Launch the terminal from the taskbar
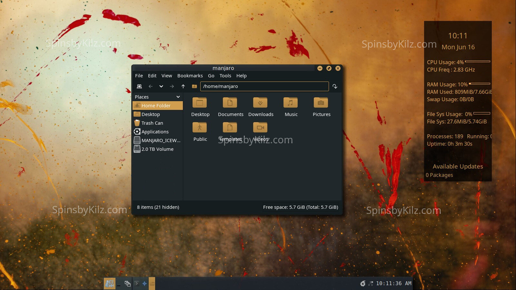516x290 pixels. [x=137, y=284]
